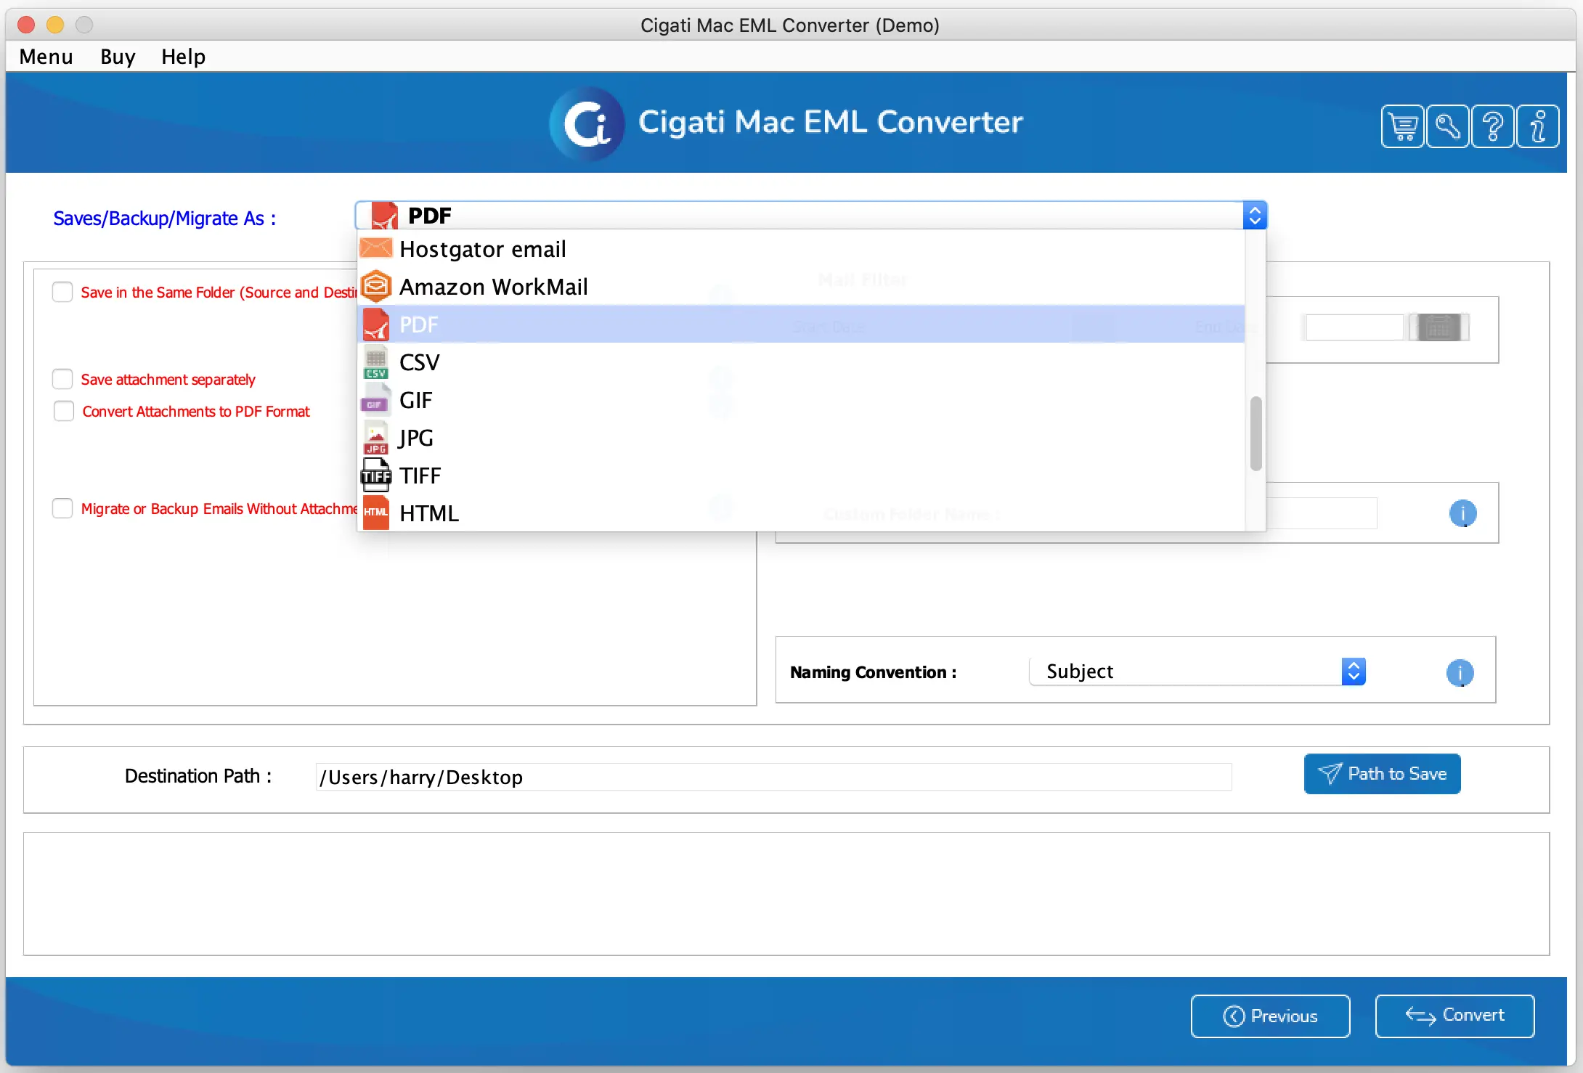This screenshot has height=1073, width=1583.
Task: Choose JPG format option
Action: tap(801, 438)
